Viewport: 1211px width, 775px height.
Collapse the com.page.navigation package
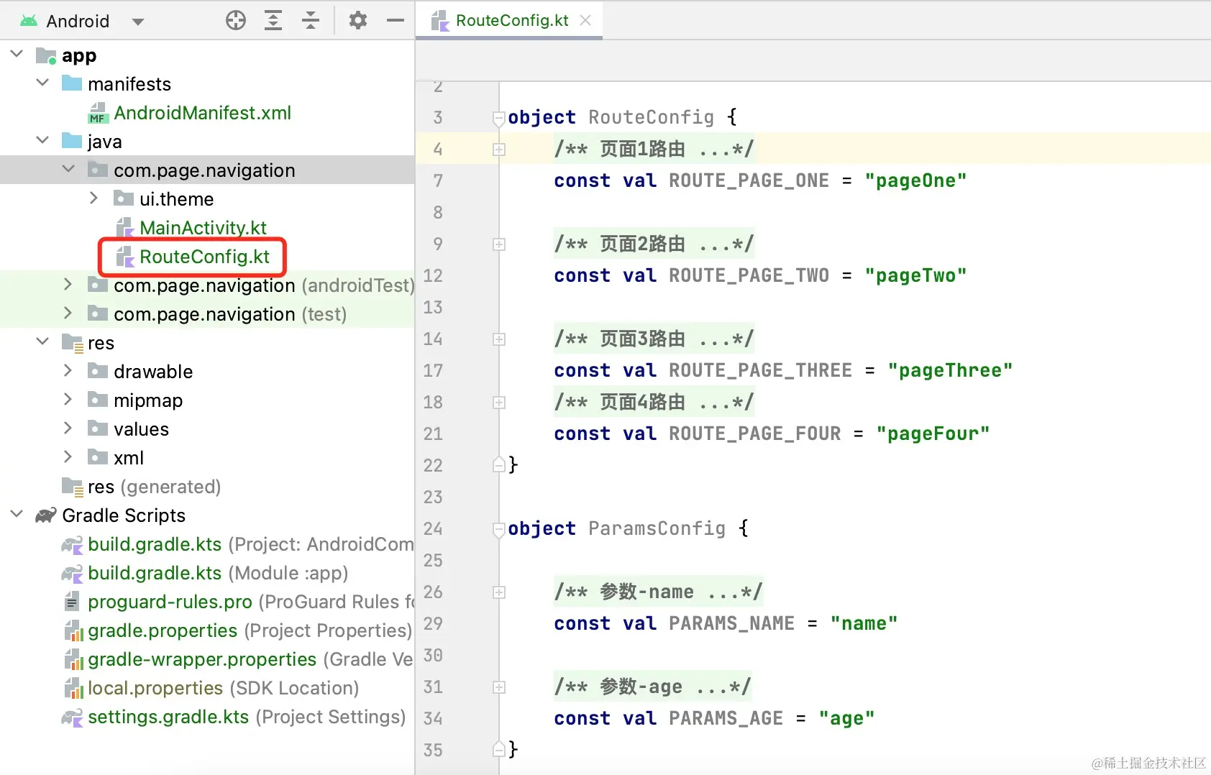click(x=69, y=170)
